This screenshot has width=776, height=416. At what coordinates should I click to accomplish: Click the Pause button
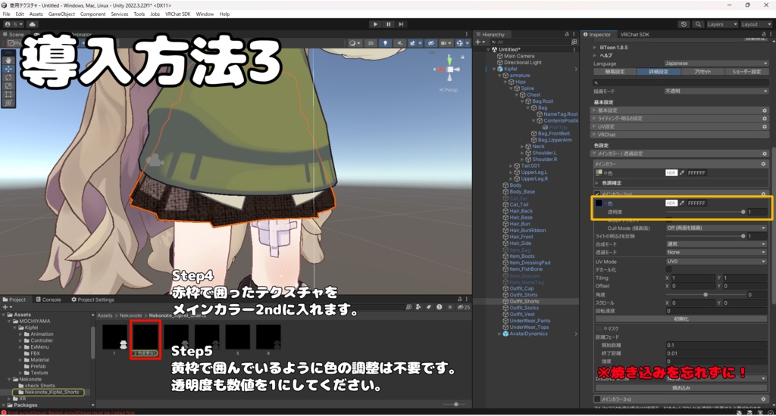389,24
